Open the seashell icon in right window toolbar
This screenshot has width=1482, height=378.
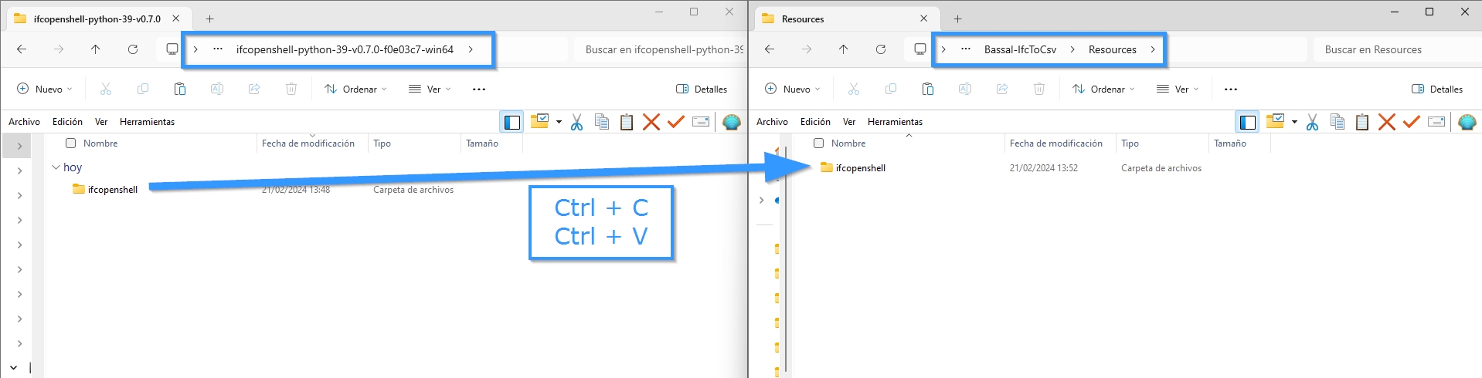1467,122
